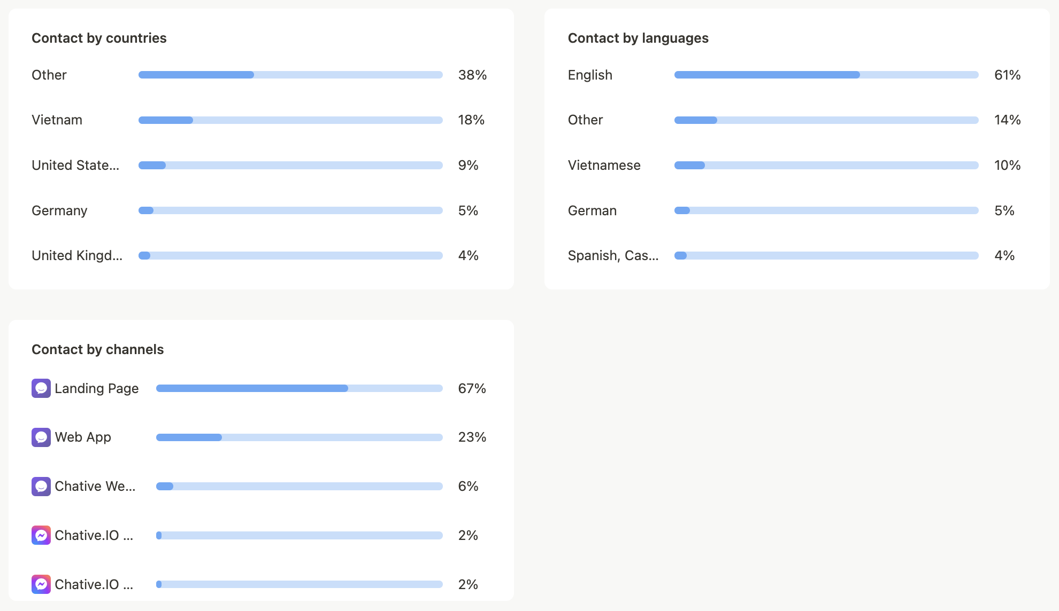The height and width of the screenshot is (611, 1059).
Task: Click the Chative We... widget channel icon
Action: (41, 487)
